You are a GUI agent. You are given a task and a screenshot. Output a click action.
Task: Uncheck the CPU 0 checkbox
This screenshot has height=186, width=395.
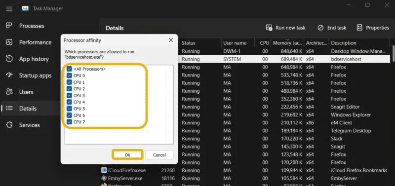[69, 75]
